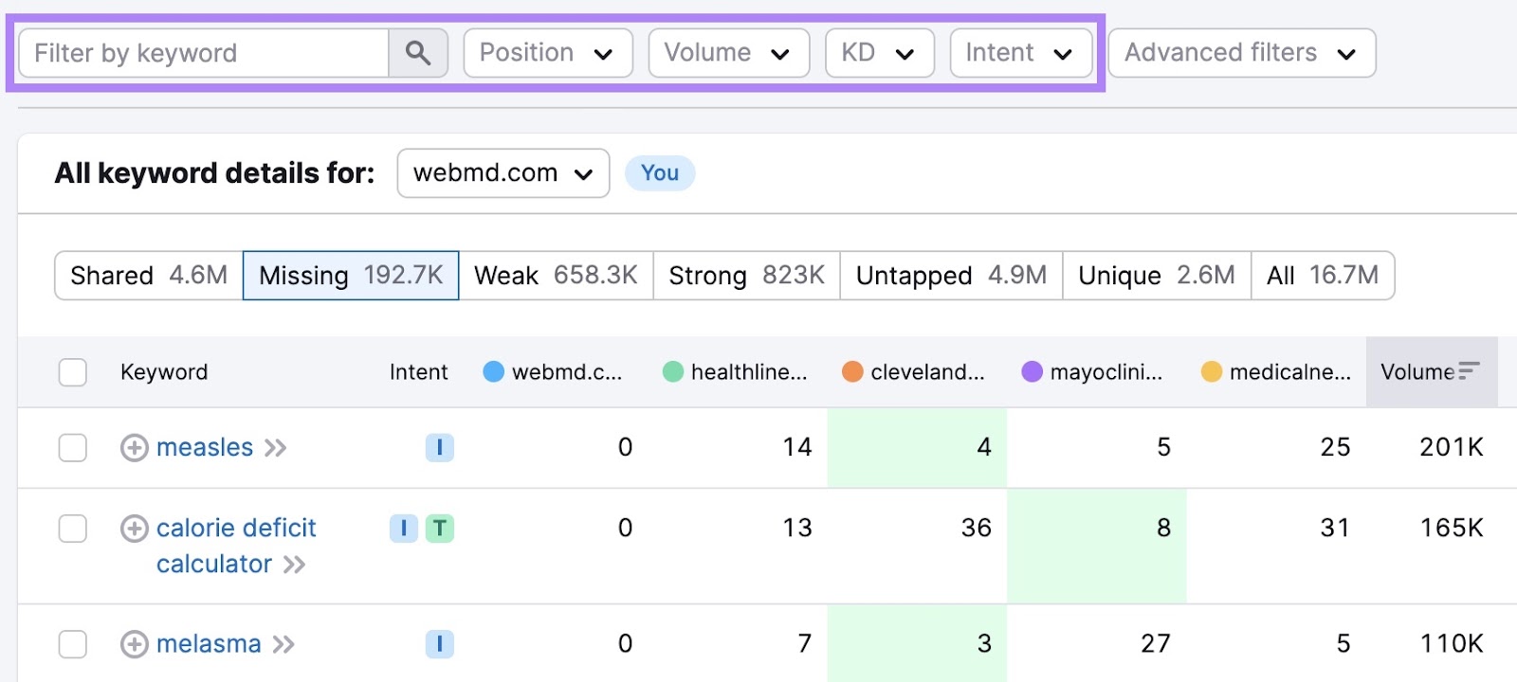The width and height of the screenshot is (1517, 682).
Task: Switch to the Untapped keywords tab
Action: 950,276
